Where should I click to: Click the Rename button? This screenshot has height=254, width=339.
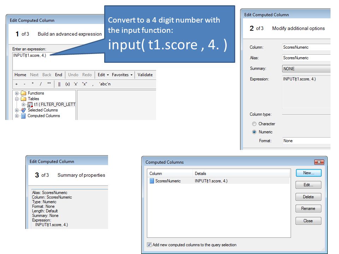click(x=308, y=208)
